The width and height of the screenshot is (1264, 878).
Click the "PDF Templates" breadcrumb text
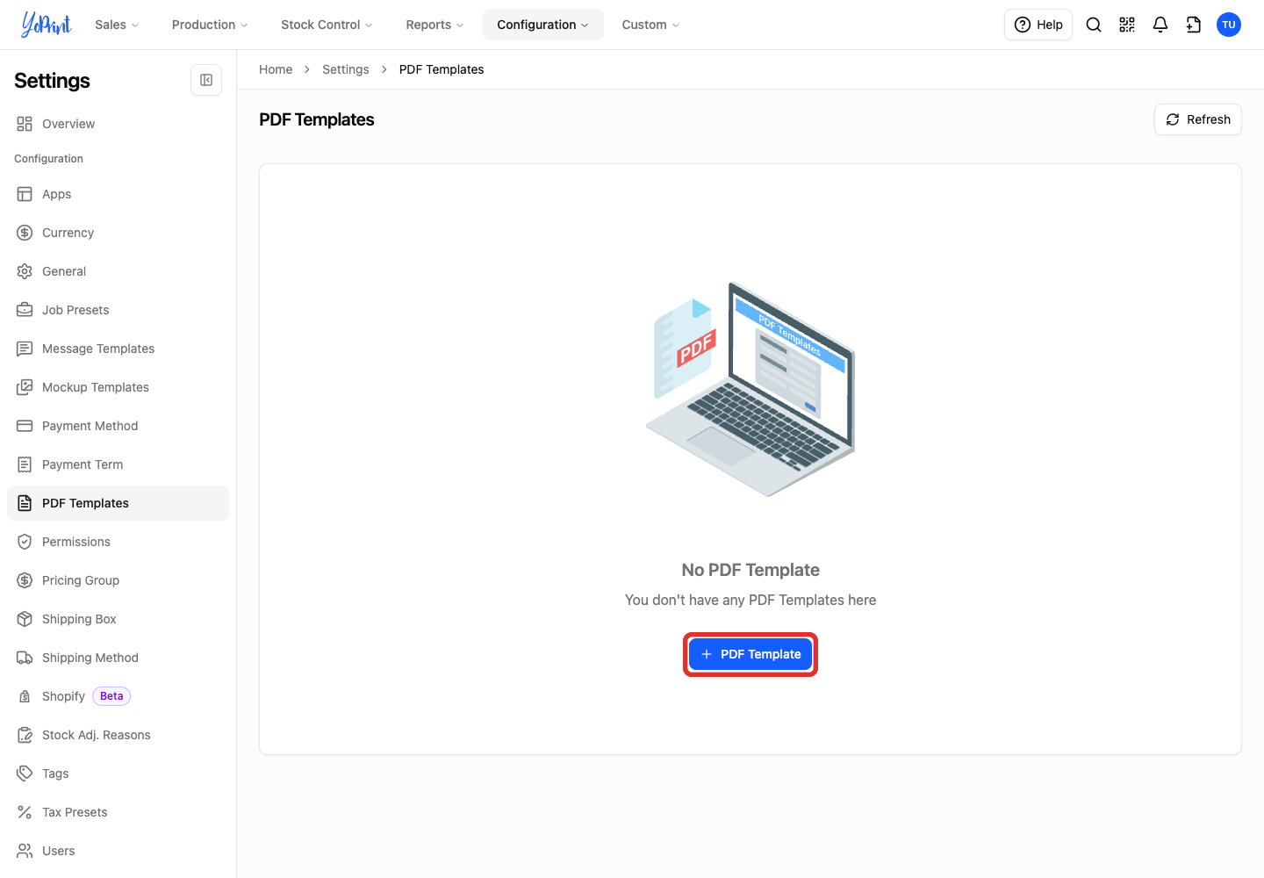(442, 69)
